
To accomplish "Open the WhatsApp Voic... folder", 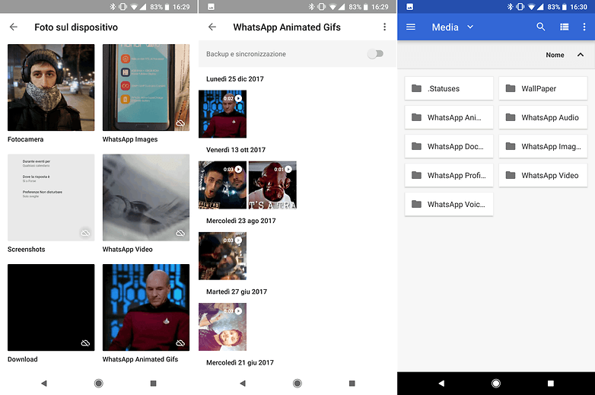I will (449, 204).
